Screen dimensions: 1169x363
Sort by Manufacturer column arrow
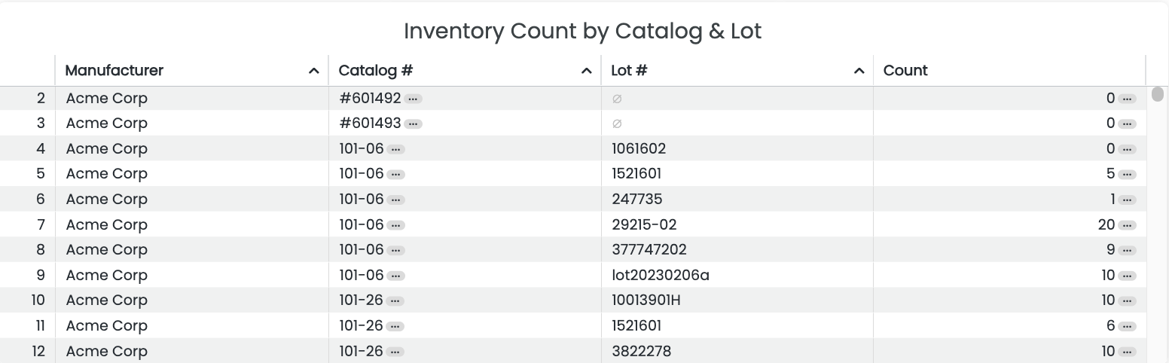(x=314, y=71)
